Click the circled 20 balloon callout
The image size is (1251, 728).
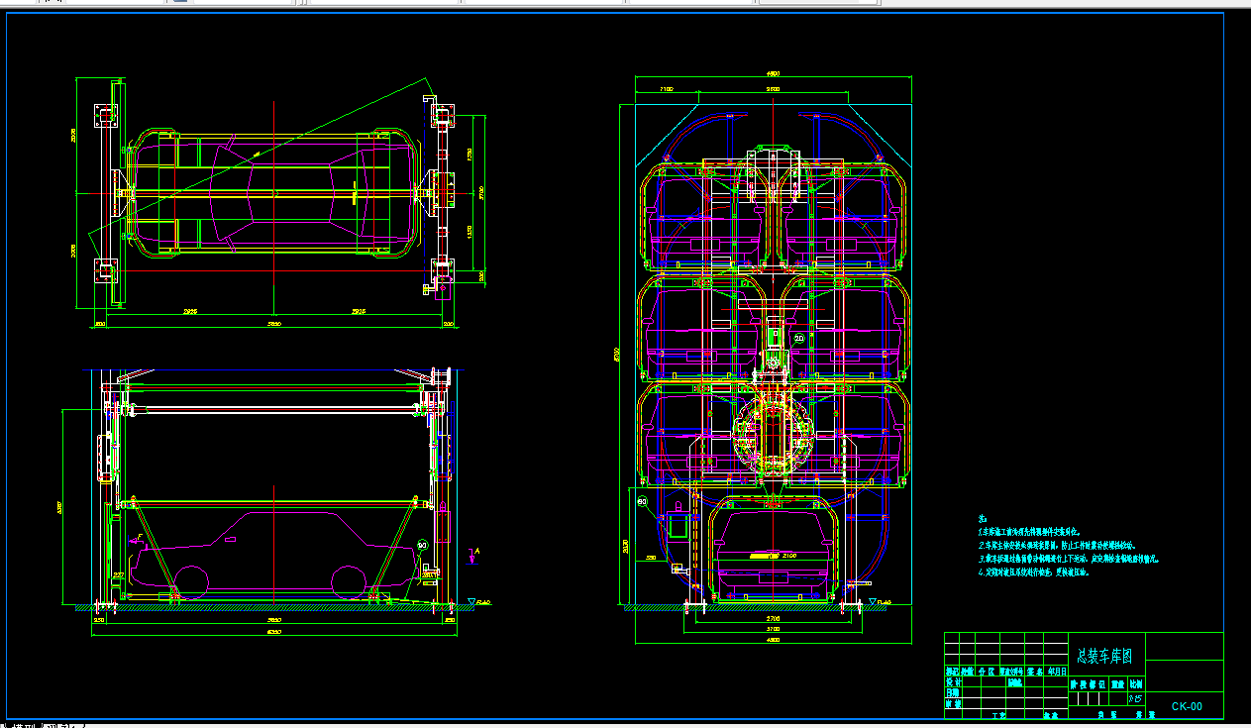[x=799, y=339]
